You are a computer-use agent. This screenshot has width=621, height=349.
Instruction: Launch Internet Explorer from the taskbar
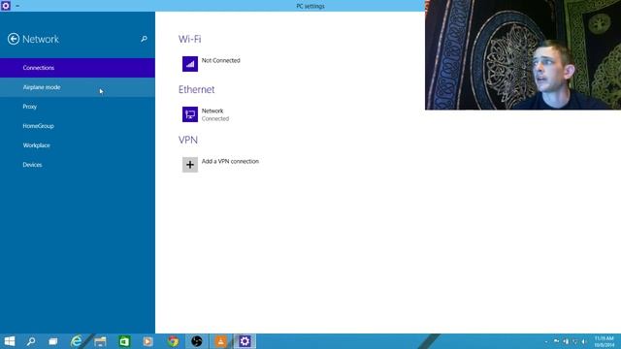click(76, 341)
